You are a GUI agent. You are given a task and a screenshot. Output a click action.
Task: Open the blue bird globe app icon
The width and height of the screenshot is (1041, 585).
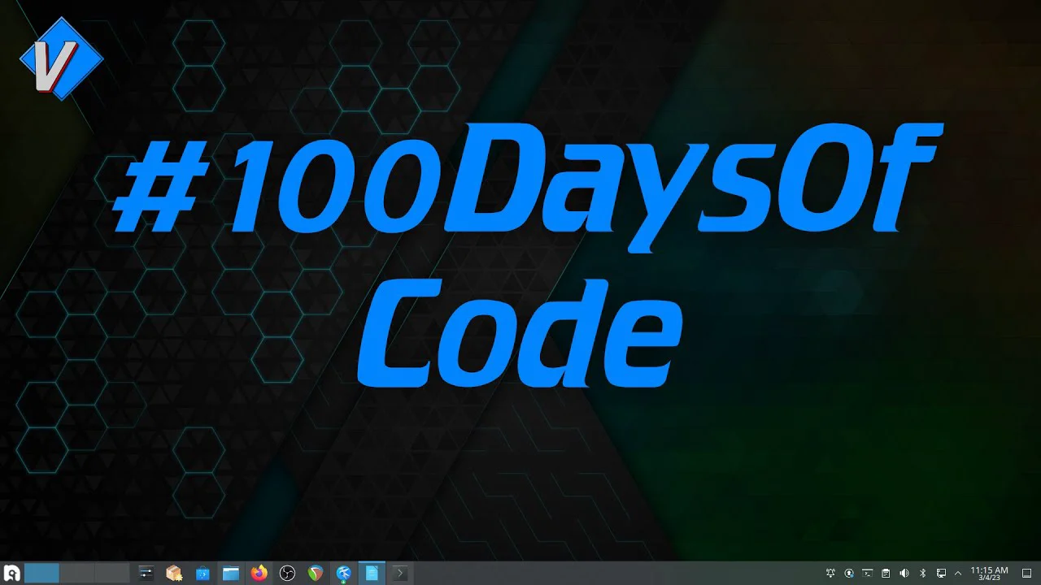(x=343, y=574)
